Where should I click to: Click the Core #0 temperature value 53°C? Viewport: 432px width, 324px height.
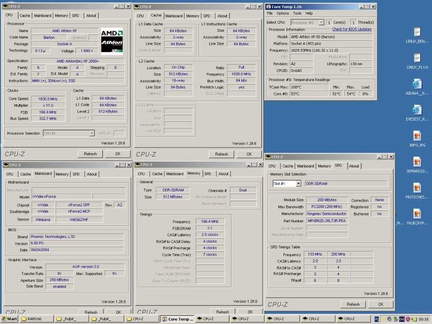309,94
